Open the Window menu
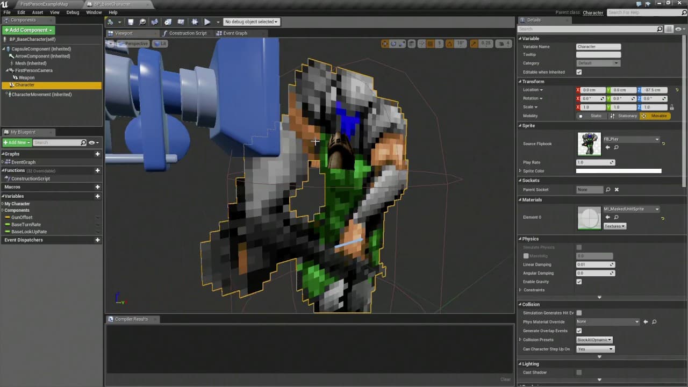The width and height of the screenshot is (688, 387). (94, 12)
